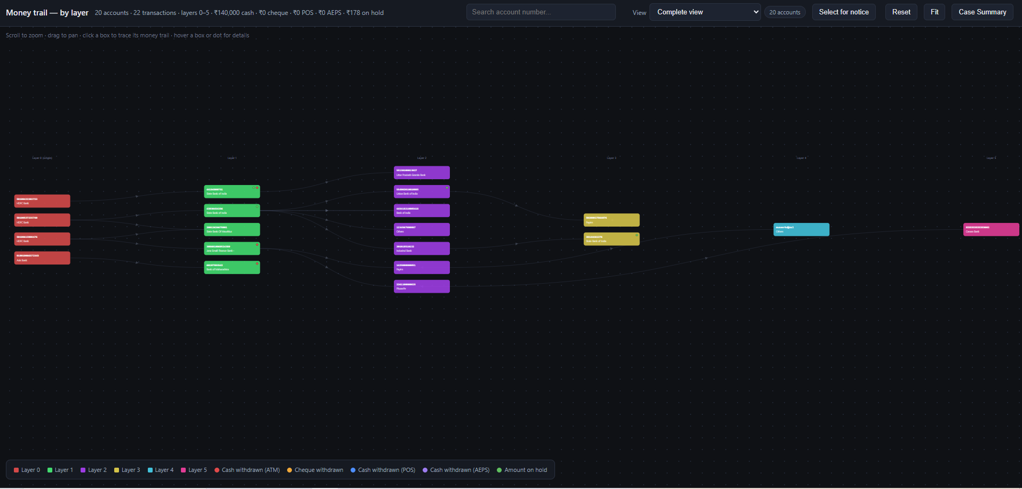The image size is (1022, 489).
Task: Select the blue Layer 4 Others box
Action: click(802, 230)
